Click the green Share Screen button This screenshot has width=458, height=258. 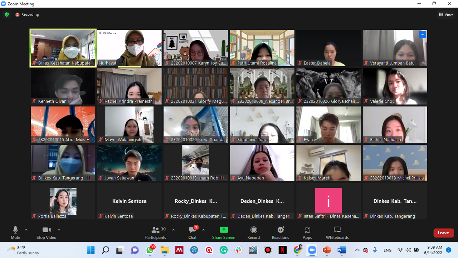click(x=224, y=233)
